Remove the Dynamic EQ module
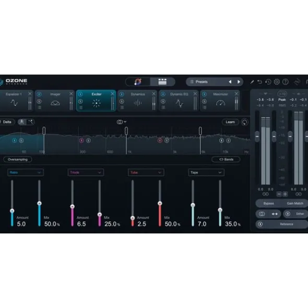308x308 pixels. coord(195,94)
